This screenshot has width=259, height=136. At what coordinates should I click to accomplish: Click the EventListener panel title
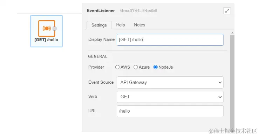(x=101, y=11)
